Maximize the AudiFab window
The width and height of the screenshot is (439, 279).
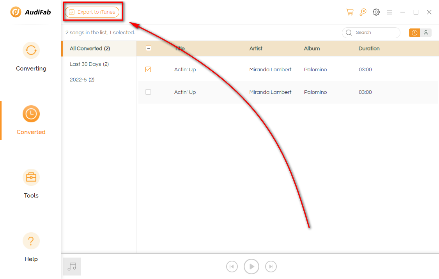(x=416, y=12)
